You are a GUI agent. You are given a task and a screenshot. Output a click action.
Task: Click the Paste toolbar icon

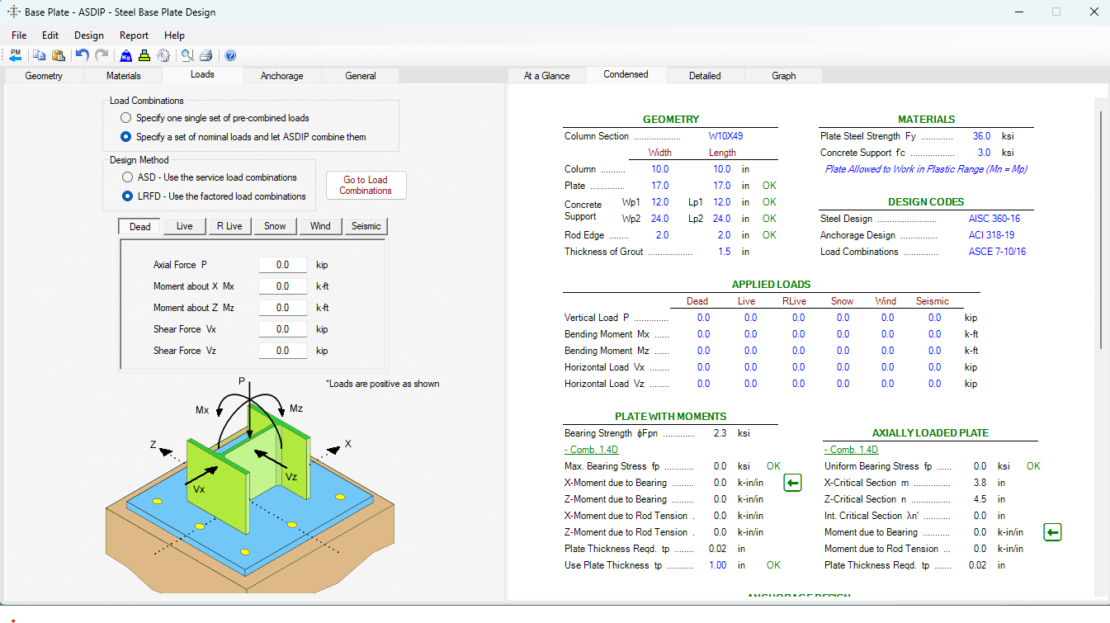(59, 55)
